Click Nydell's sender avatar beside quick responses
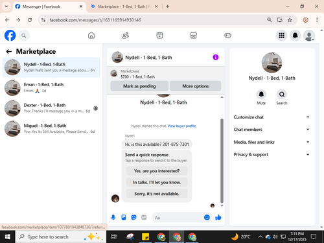324x243 pixels. [x=115, y=198]
